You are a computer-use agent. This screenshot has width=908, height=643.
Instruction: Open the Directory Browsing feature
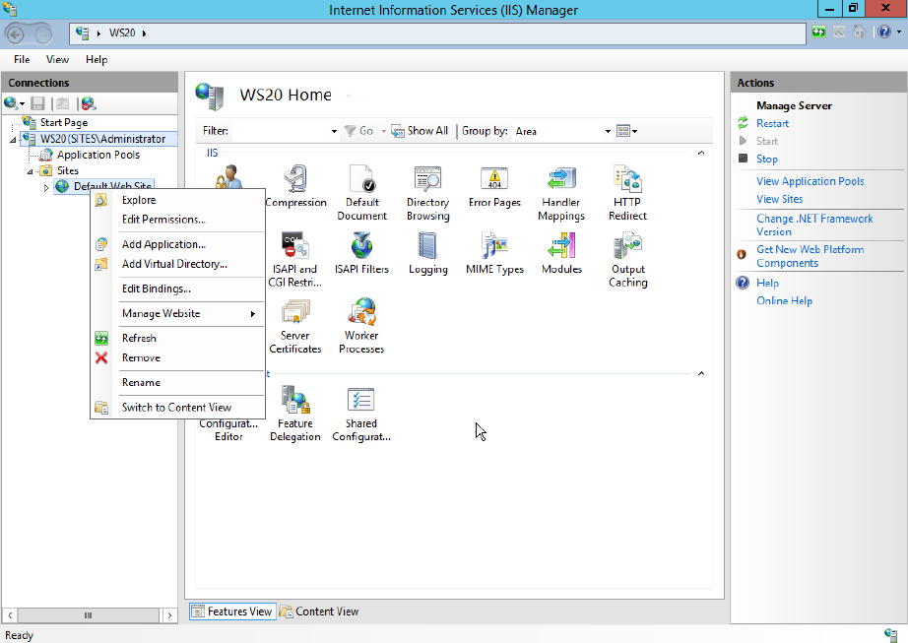(x=428, y=193)
